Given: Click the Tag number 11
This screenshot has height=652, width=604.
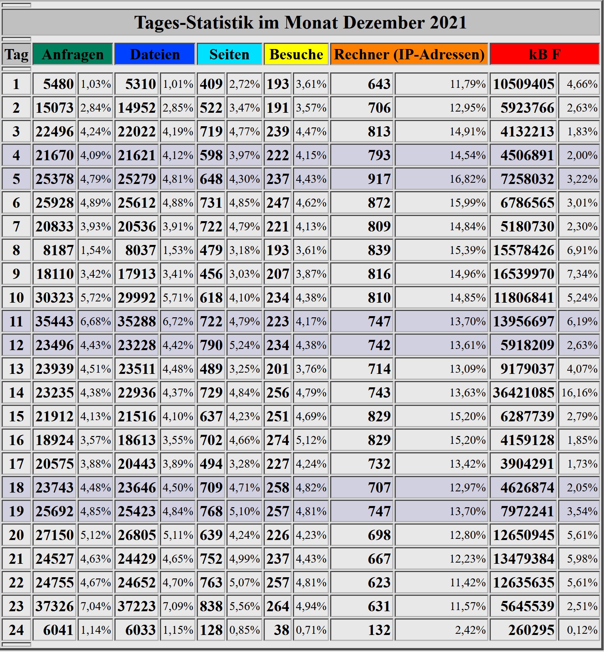Looking at the screenshot, I should pyautogui.click(x=16, y=321).
